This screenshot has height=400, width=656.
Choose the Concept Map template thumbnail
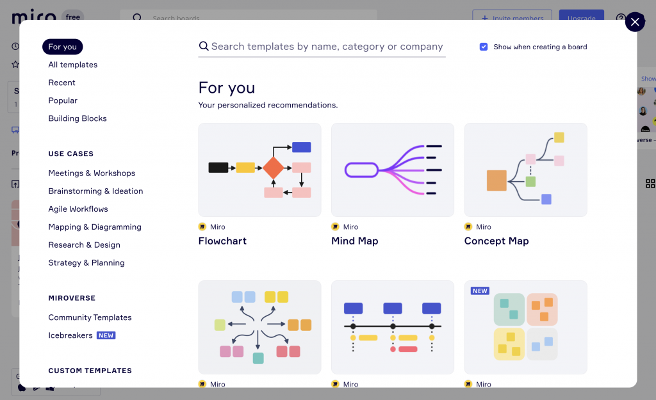click(x=525, y=170)
